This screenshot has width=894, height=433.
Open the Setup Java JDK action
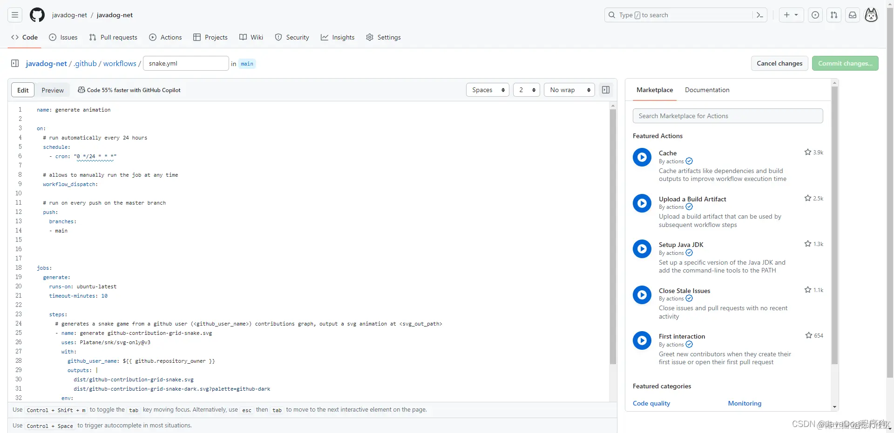tap(681, 245)
